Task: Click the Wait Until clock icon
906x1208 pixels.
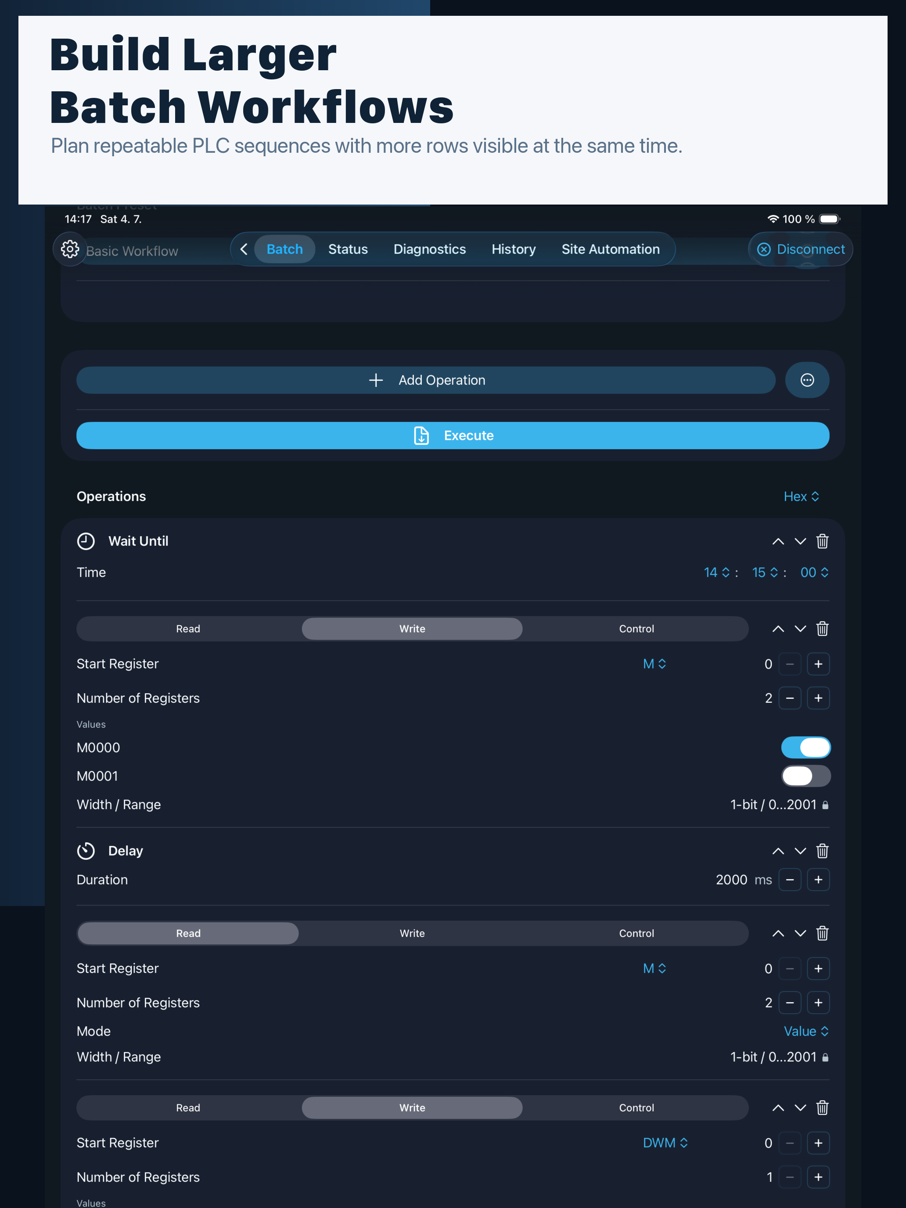Action: pos(86,541)
